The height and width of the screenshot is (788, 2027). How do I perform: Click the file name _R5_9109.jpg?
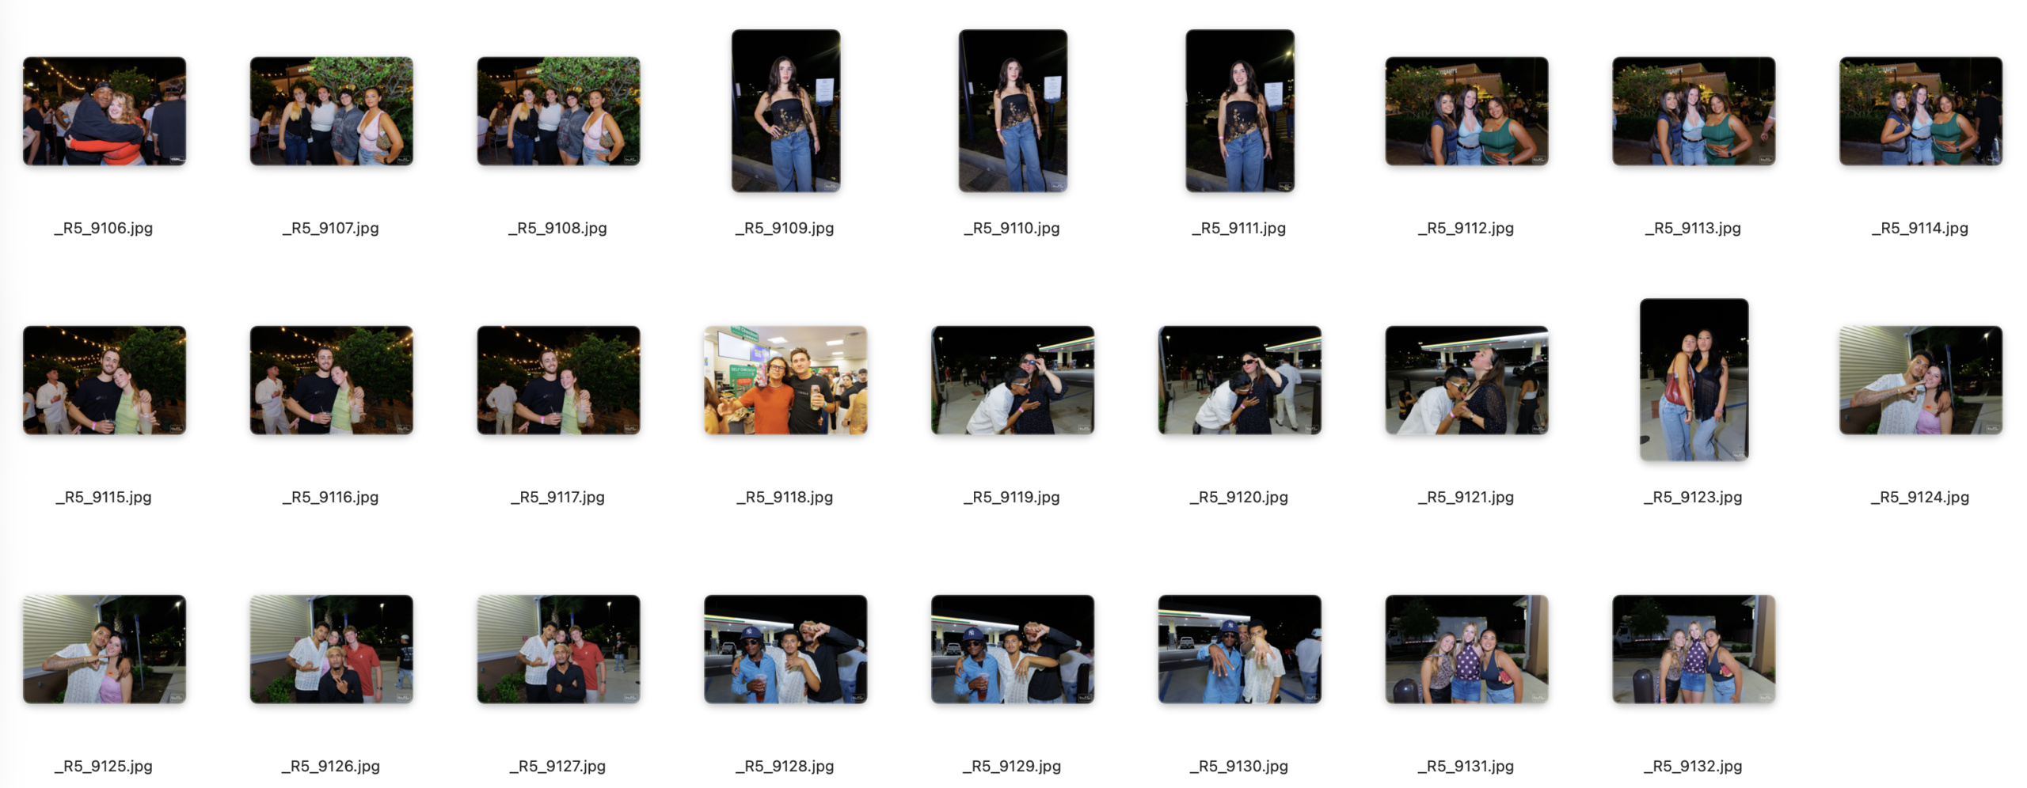785,229
